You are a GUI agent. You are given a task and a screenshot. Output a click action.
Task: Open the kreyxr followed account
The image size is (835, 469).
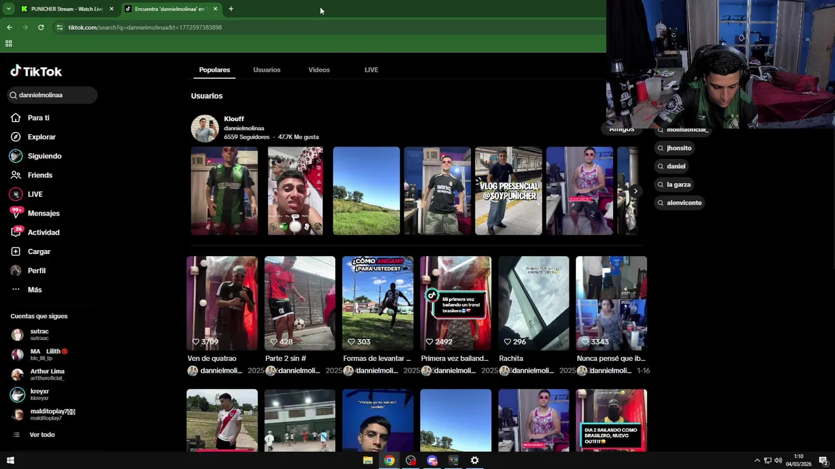(x=39, y=395)
